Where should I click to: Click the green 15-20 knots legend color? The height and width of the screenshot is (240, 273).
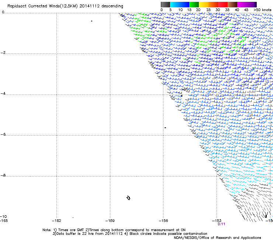tap(194, 4)
